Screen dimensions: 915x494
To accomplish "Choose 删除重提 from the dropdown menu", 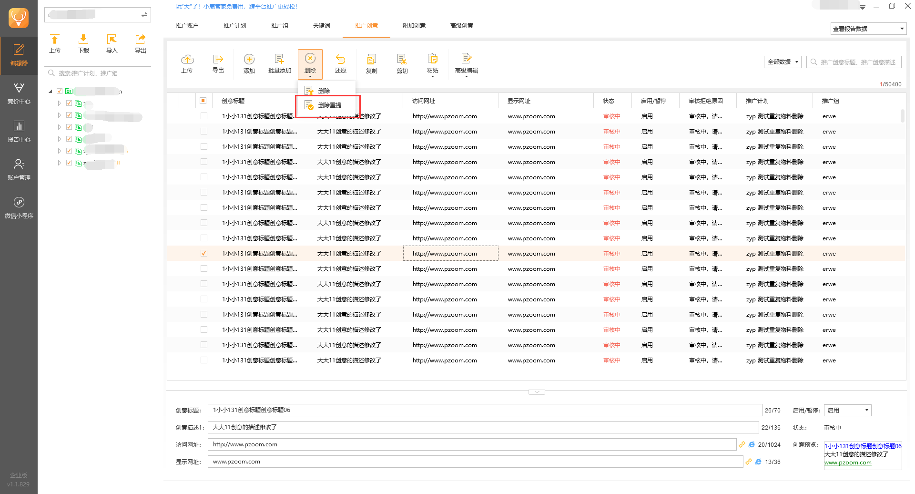I will click(328, 105).
